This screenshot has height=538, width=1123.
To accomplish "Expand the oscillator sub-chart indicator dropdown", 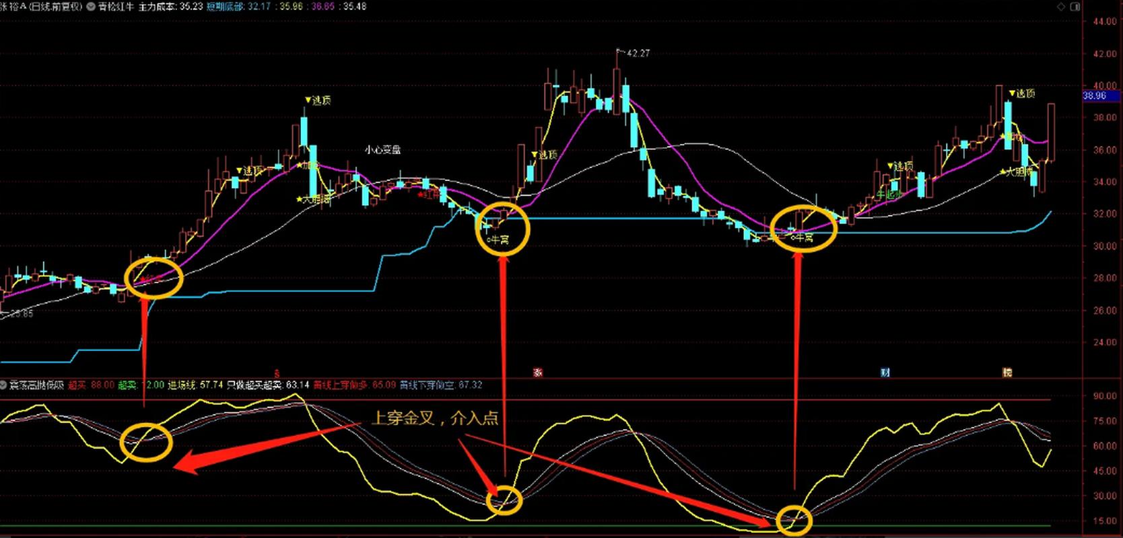I will tap(4, 385).
